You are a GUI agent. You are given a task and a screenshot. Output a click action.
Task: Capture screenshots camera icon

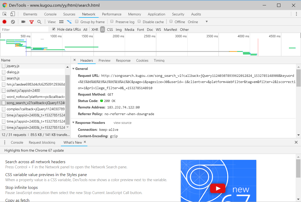(23, 22)
